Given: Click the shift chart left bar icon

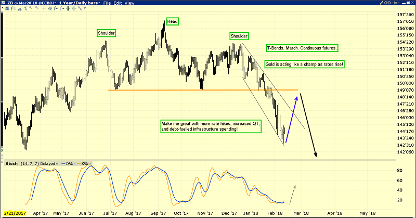Looking at the screenshot, I should pos(56,8).
